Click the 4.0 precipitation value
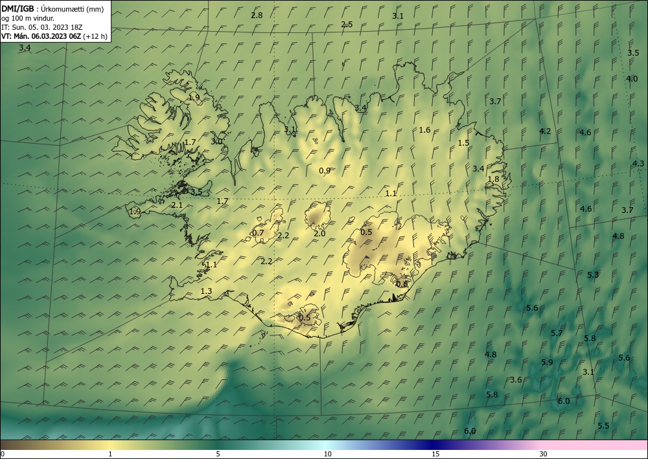Image resolution: width=648 pixels, height=459 pixels. click(x=631, y=78)
